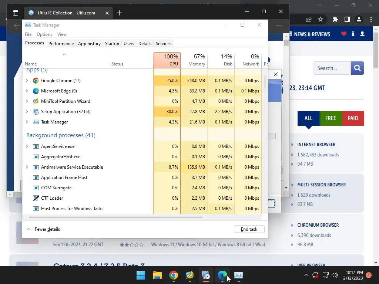
Task: Click the user account icon on website header
Action: coord(362,34)
